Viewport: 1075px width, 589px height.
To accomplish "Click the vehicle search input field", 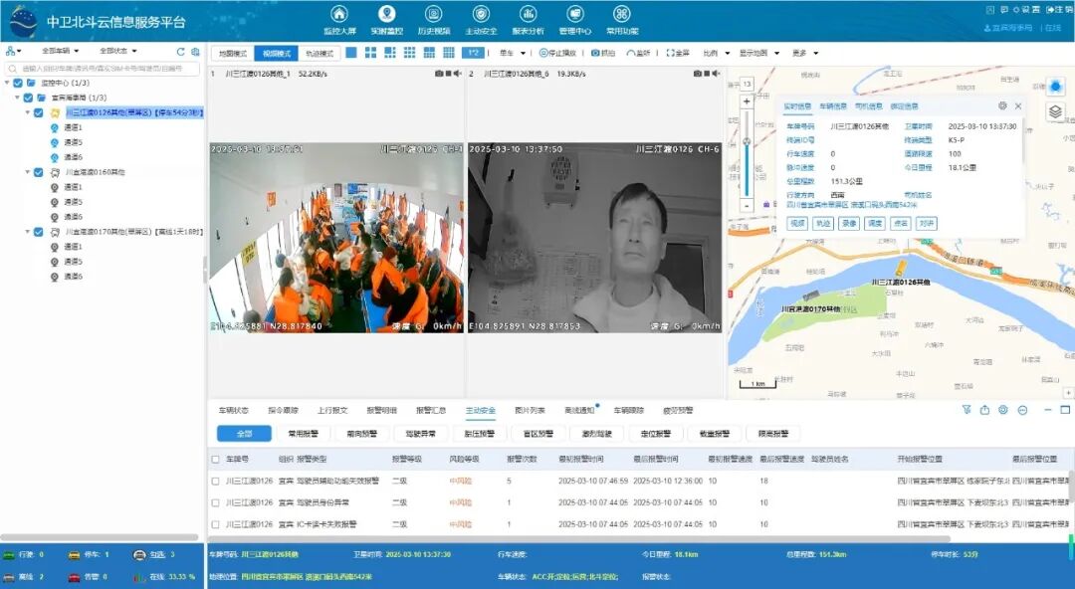I will click(x=103, y=69).
